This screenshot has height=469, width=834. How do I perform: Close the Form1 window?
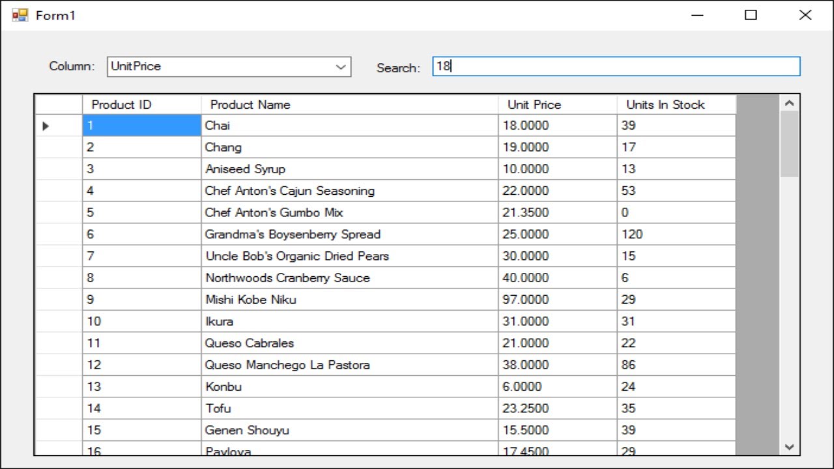(x=805, y=15)
